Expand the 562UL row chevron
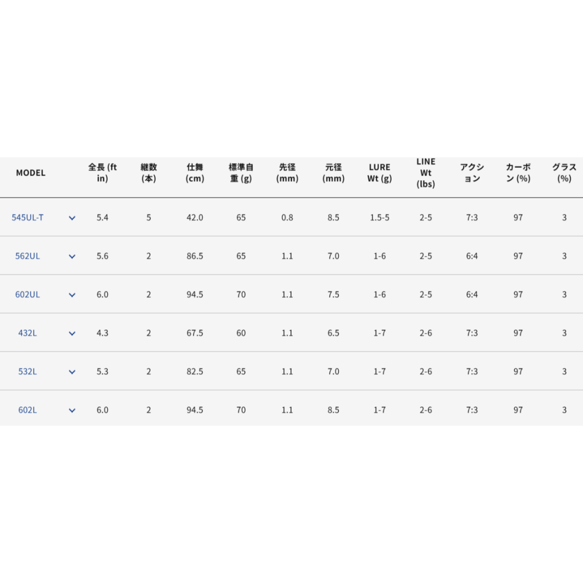Image resolution: width=583 pixels, height=583 pixels. pyautogui.click(x=72, y=257)
